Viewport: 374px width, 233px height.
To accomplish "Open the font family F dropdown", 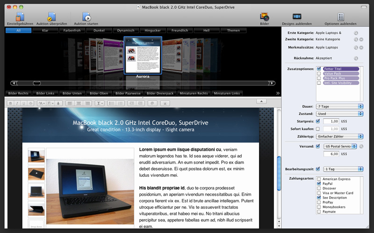I will pyautogui.click(x=50, y=103).
